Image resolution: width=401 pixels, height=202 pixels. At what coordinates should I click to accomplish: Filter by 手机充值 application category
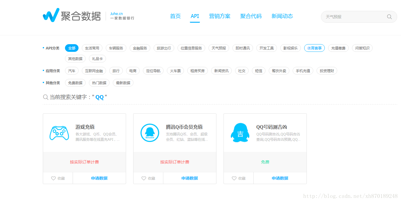(x=303, y=71)
